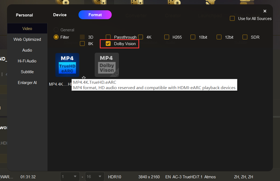Tick the SDR filter checkbox
The width and height of the screenshot is (280, 181).
[245, 37]
